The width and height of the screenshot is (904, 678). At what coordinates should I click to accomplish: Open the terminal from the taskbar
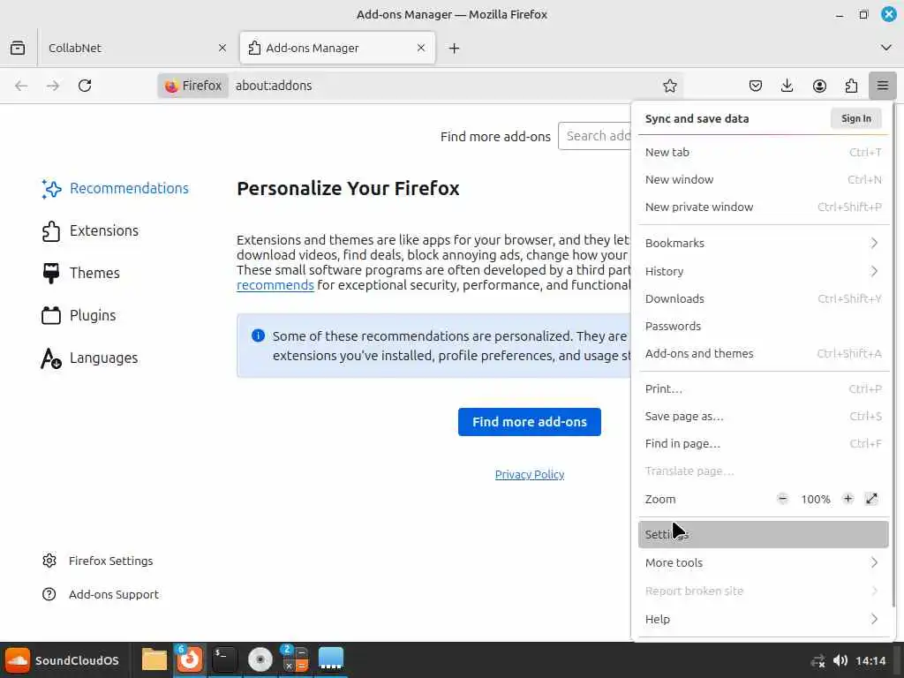(224, 660)
